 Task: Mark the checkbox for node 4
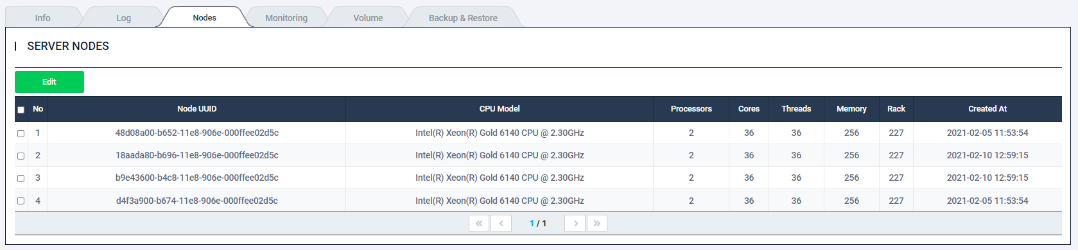click(21, 201)
